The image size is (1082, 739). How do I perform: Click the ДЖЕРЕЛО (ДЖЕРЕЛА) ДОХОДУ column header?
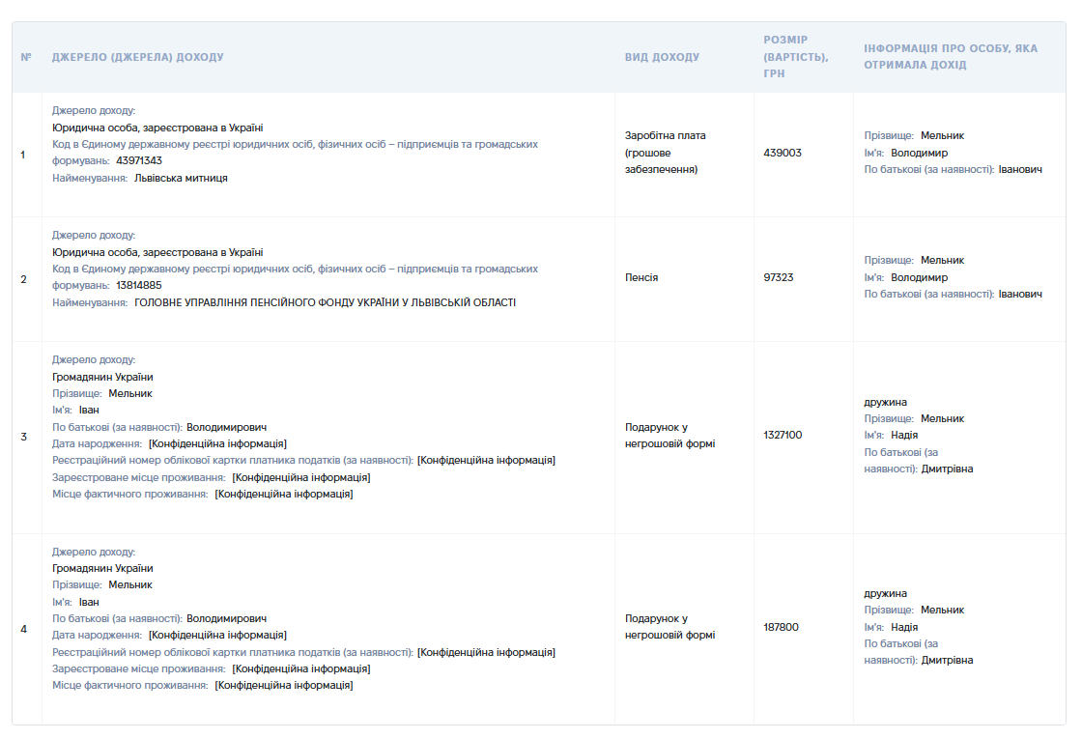tap(138, 57)
